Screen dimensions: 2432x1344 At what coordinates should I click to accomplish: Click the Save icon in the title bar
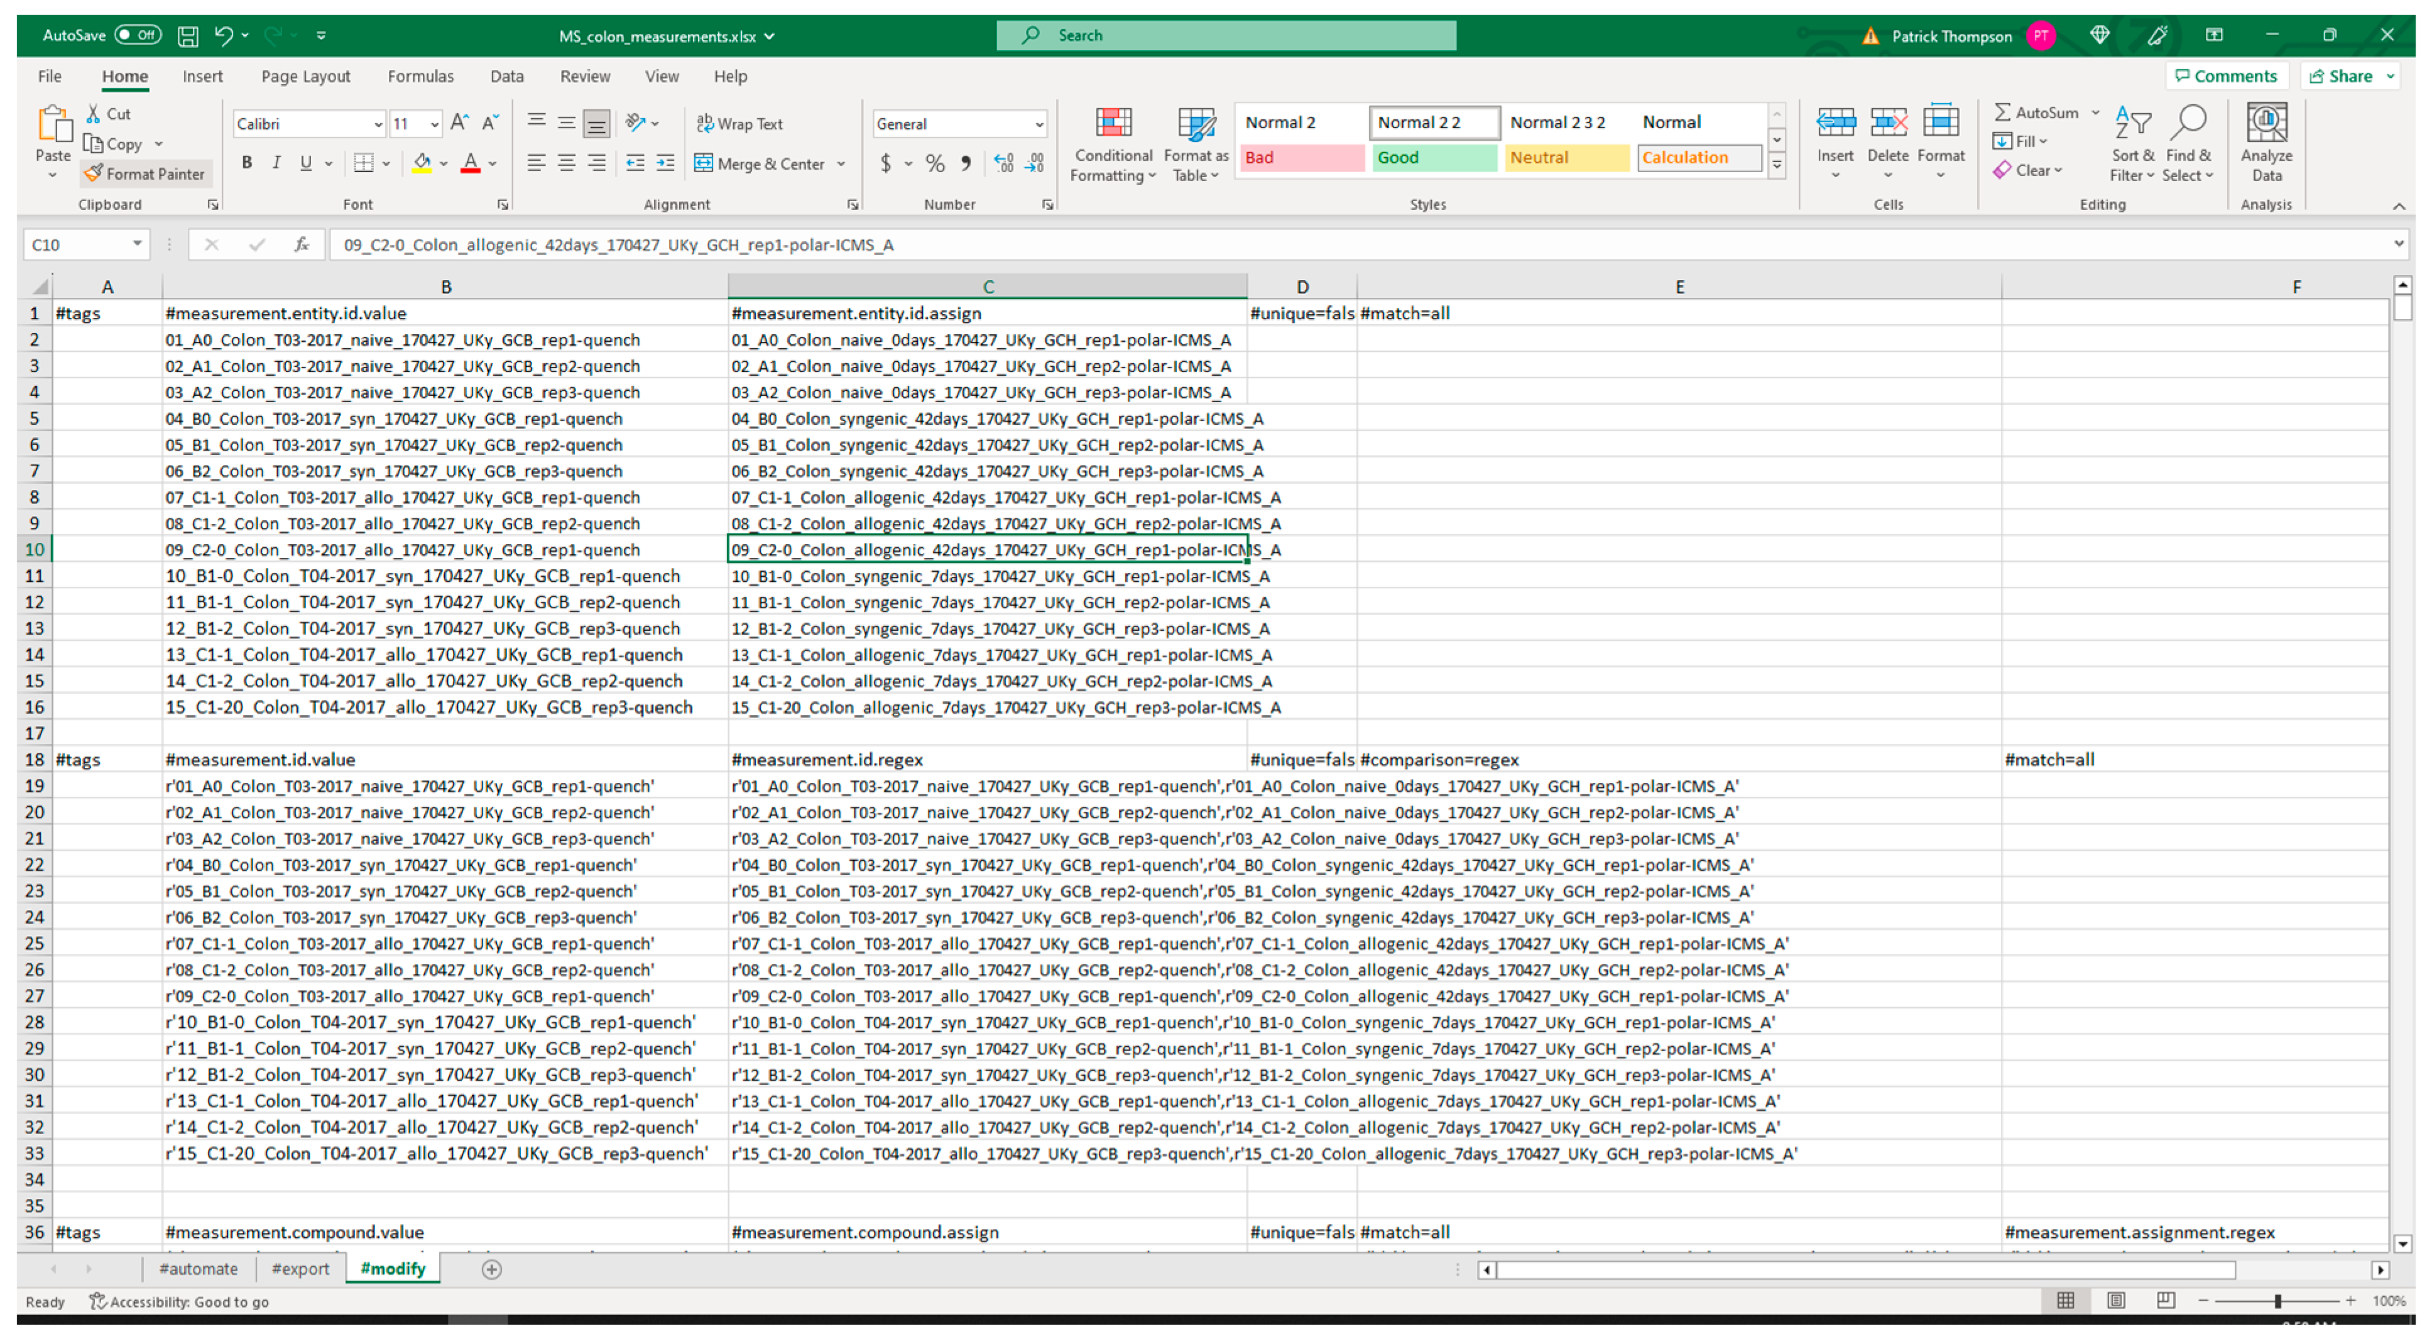pos(188,36)
